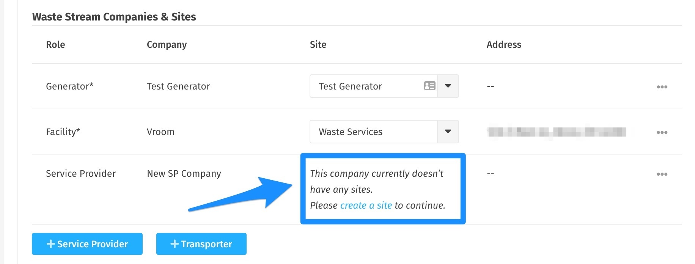Add a new Transporter
Viewport: 695px width, 264px height.
(x=201, y=244)
